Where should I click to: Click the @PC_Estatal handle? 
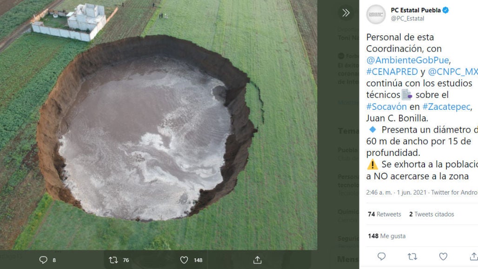click(x=407, y=19)
